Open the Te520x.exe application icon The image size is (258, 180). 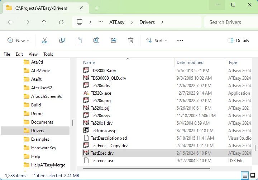pyautogui.click(x=86, y=93)
